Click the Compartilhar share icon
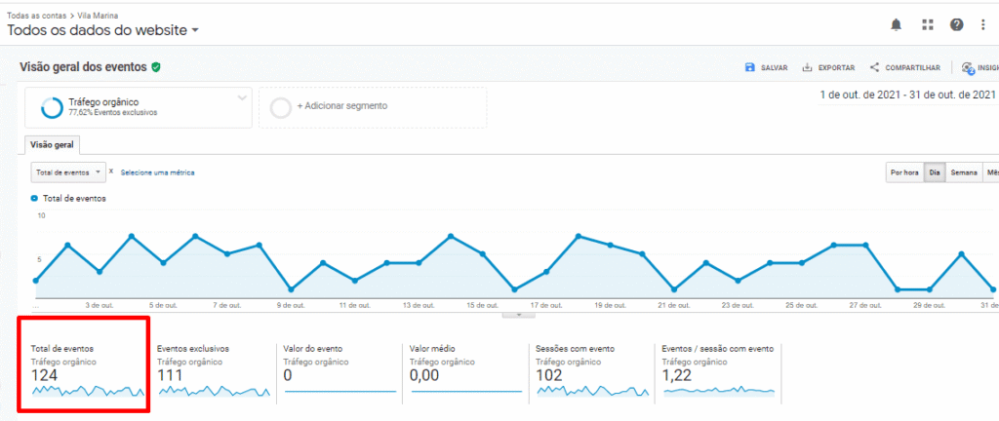The width and height of the screenshot is (999, 421). point(875,68)
